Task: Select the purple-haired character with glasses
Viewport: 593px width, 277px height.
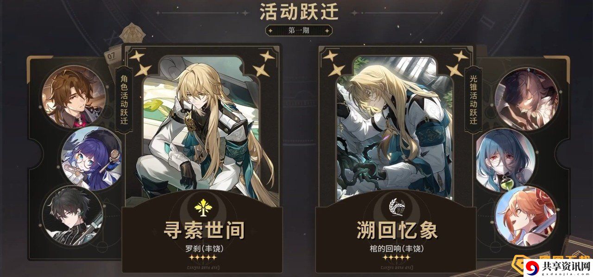Action: coord(91,157)
